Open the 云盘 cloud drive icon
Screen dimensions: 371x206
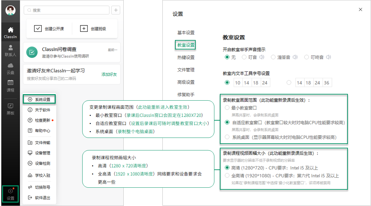[11, 68]
